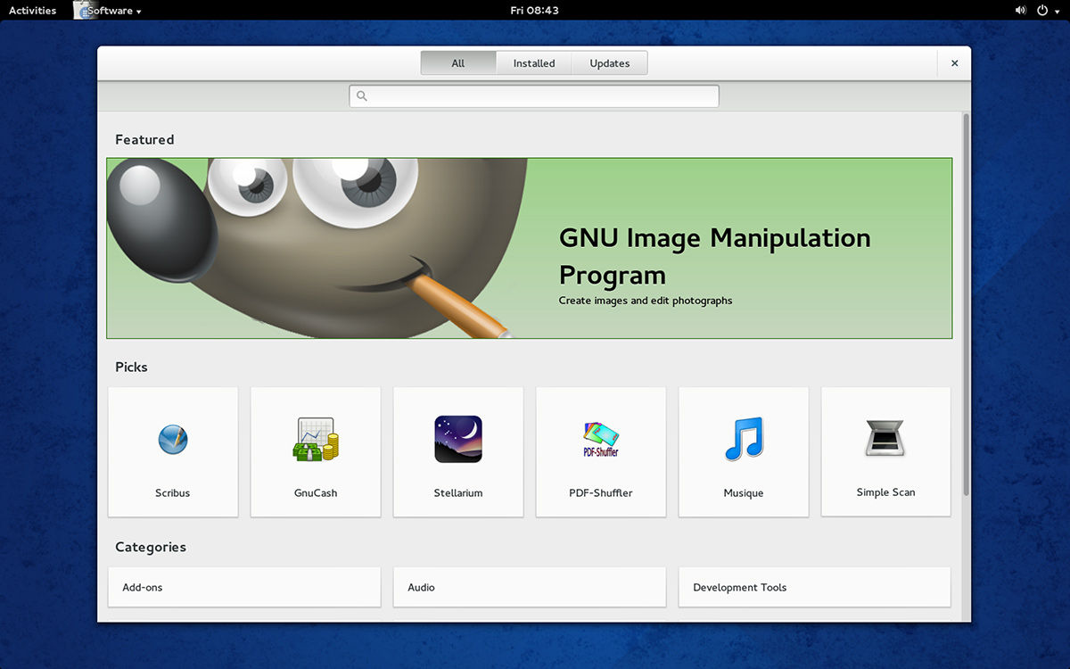Open the Audio category
Viewport: 1070px width, 669px height.
click(x=530, y=587)
